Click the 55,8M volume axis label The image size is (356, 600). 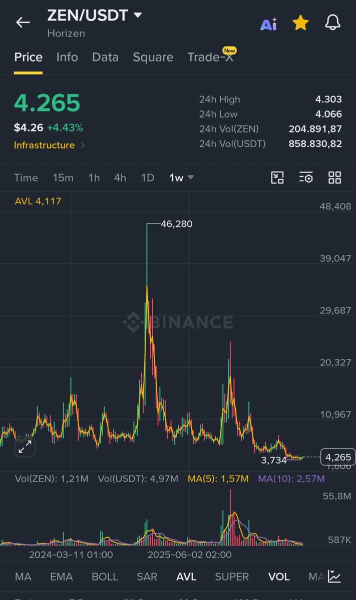tap(337, 496)
